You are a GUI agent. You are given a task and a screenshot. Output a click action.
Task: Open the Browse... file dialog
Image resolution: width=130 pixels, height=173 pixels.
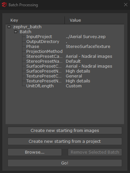coord(35,152)
